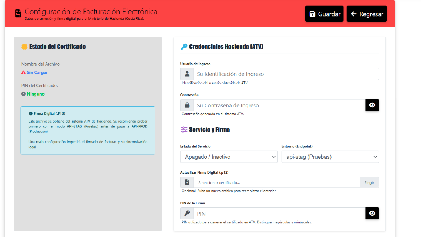Screen dimensions: 421x237
Task: Click the invoice document icon in header
Action: coord(18,13)
